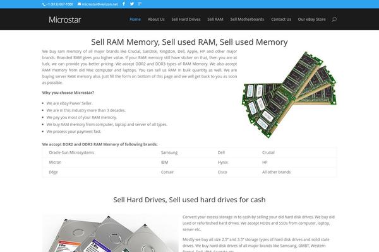Open the About Us menu item
The image size is (379, 252).
pos(156,20)
